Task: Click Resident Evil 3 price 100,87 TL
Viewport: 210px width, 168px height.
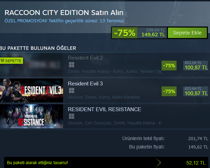Action: tap(196, 93)
